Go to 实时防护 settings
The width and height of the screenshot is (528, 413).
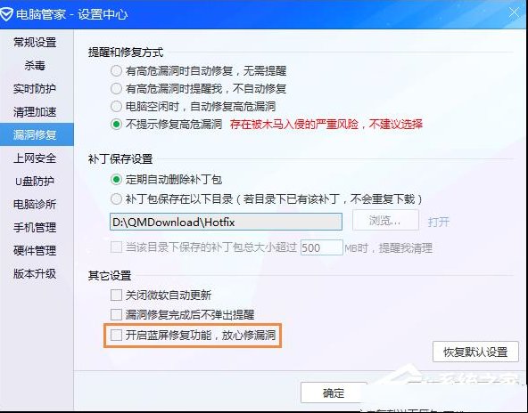35,89
